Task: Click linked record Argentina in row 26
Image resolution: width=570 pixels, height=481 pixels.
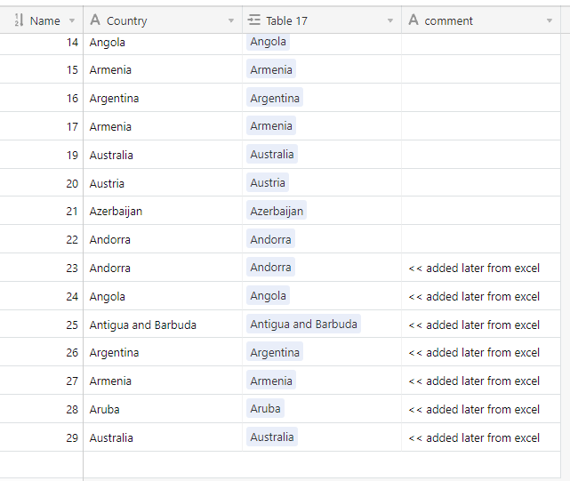Action: click(x=275, y=352)
